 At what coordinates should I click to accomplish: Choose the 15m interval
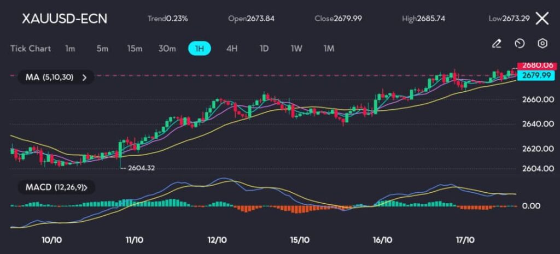pos(135,49)
